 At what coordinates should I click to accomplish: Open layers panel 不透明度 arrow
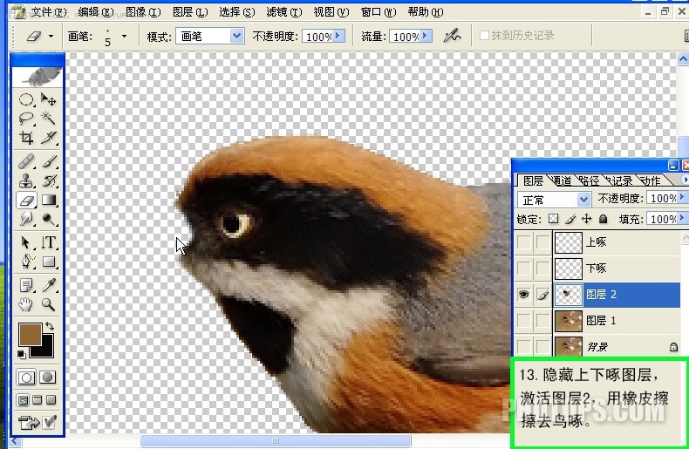(x=682, y=198)
